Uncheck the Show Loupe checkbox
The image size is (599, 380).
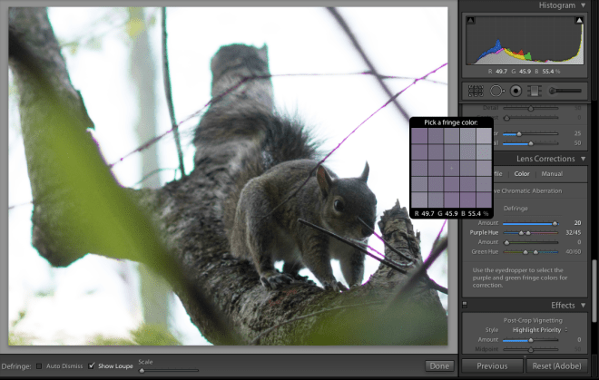pyautogui.click(x=92, y=365)
